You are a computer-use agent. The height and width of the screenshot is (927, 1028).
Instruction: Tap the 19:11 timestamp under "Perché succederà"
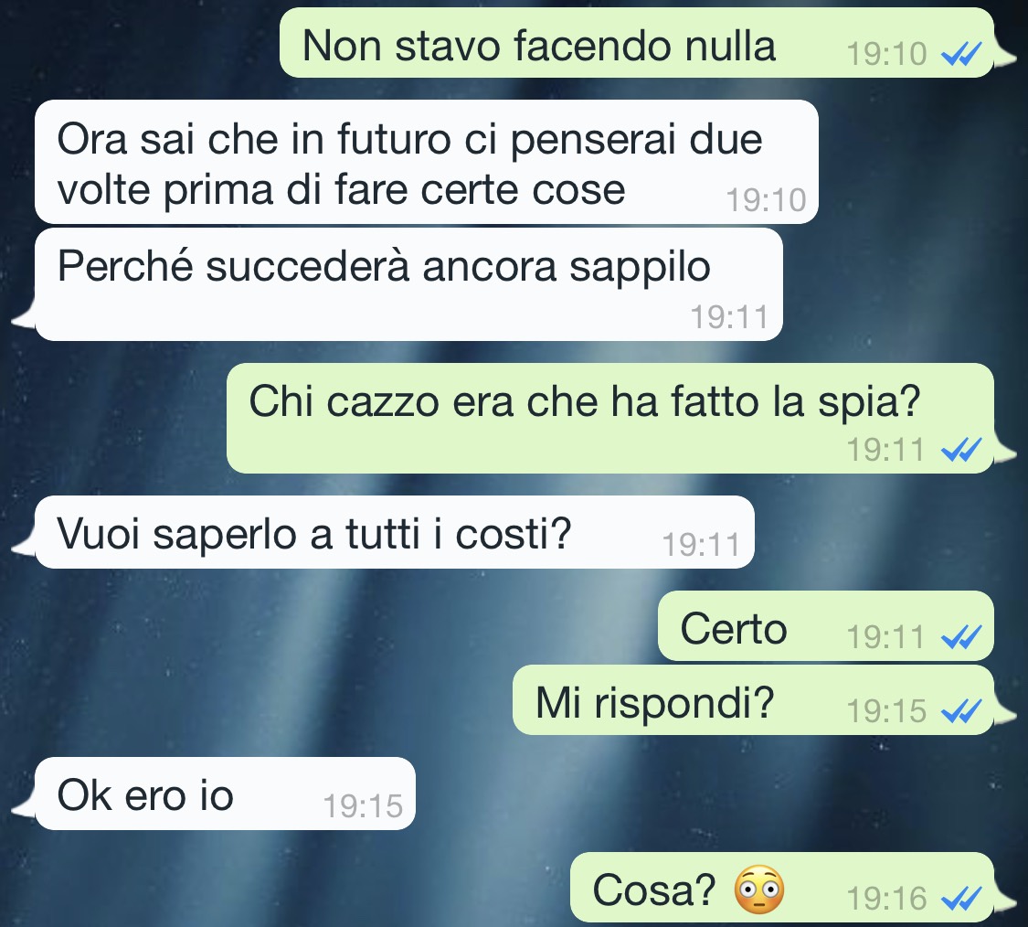[729, 317]
